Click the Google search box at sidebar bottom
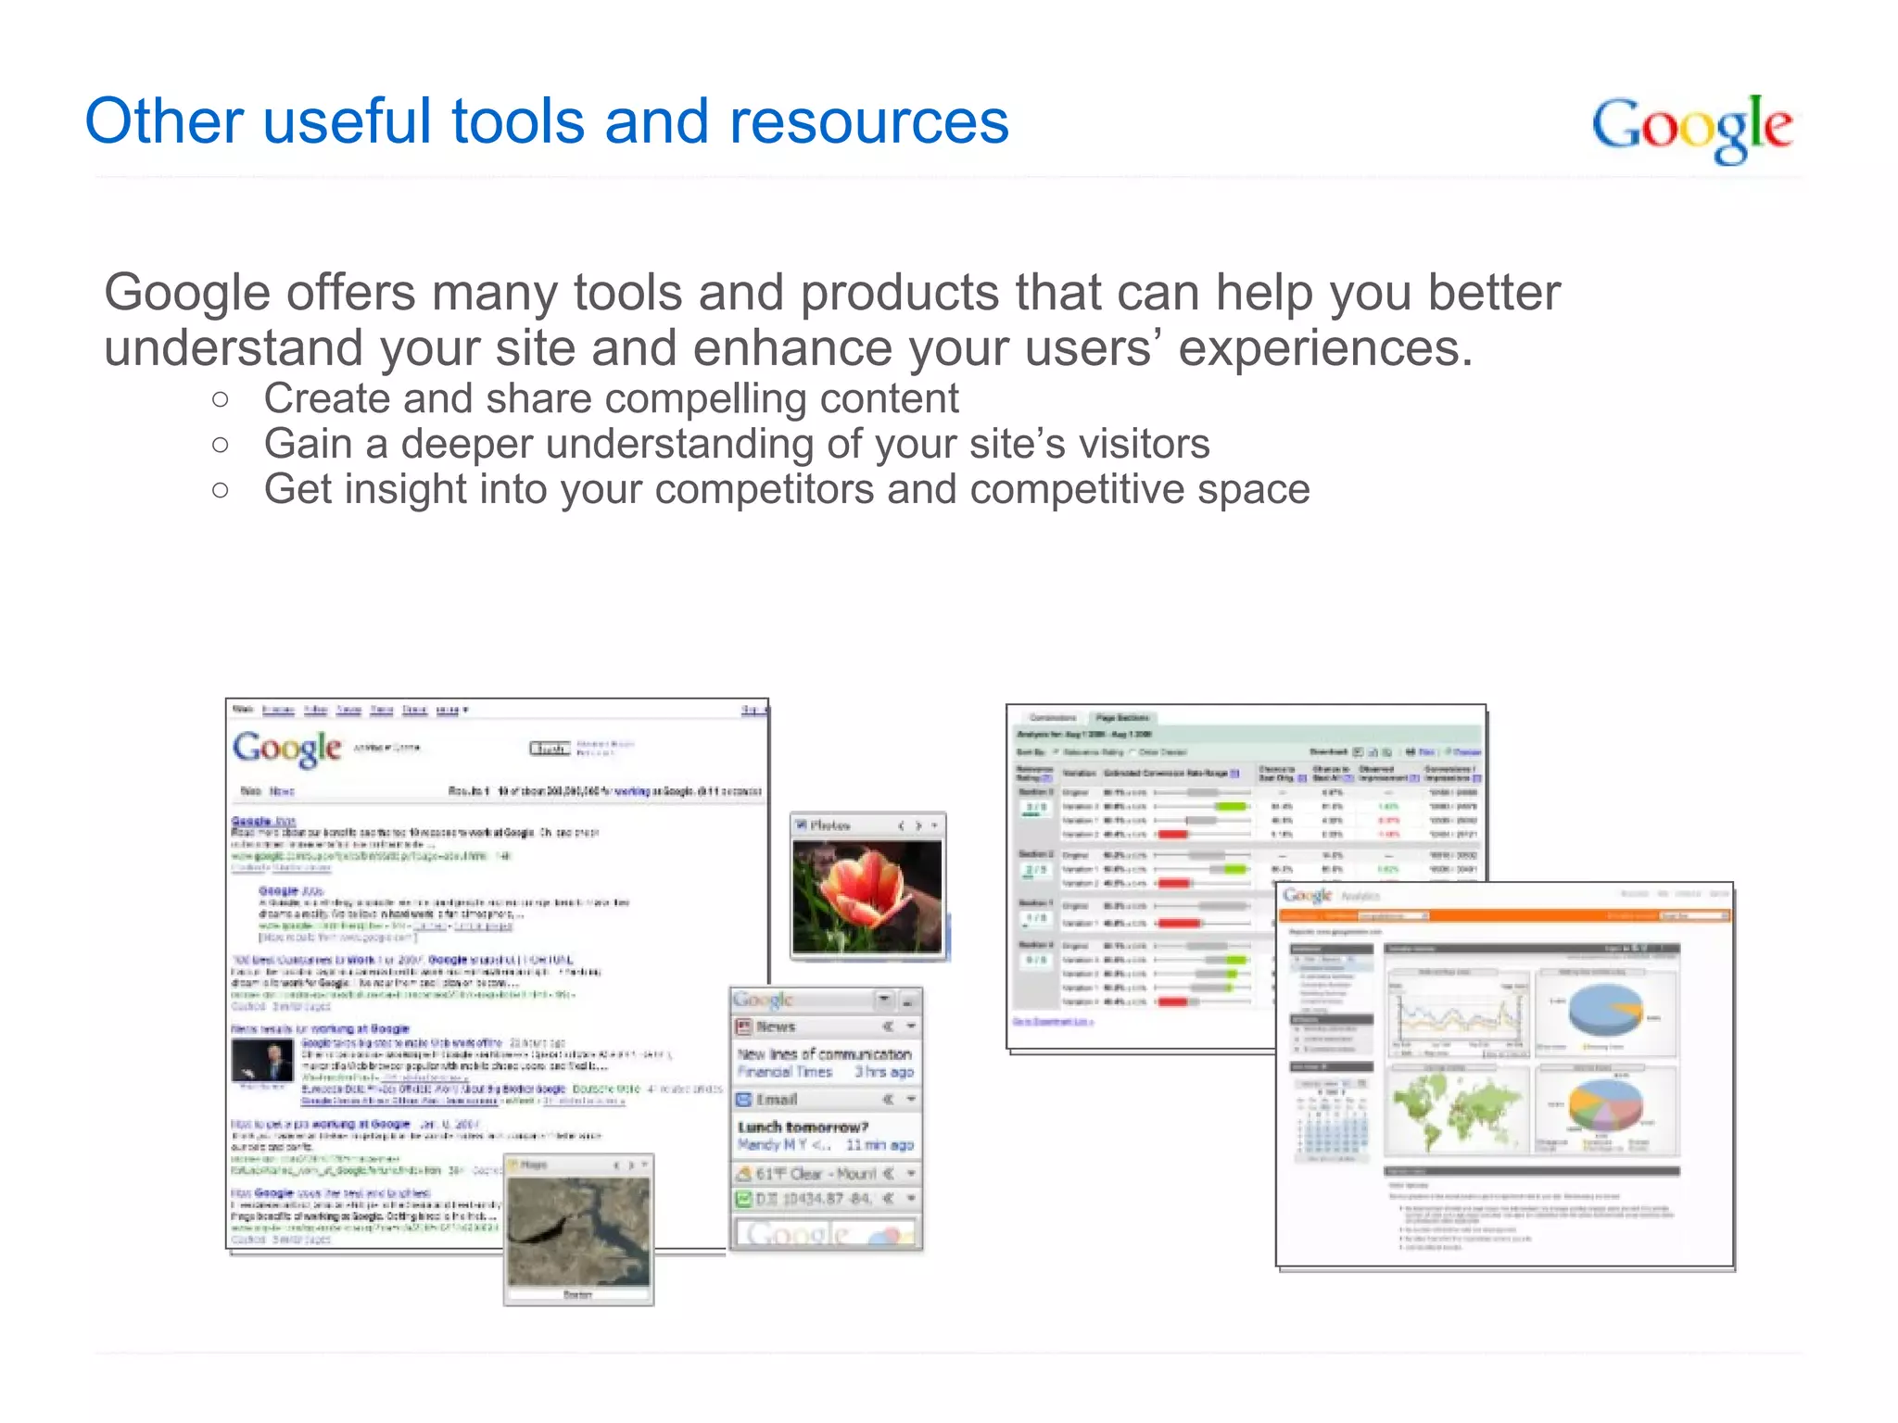The image size is (1898, 1423). tap(825, 1233)
